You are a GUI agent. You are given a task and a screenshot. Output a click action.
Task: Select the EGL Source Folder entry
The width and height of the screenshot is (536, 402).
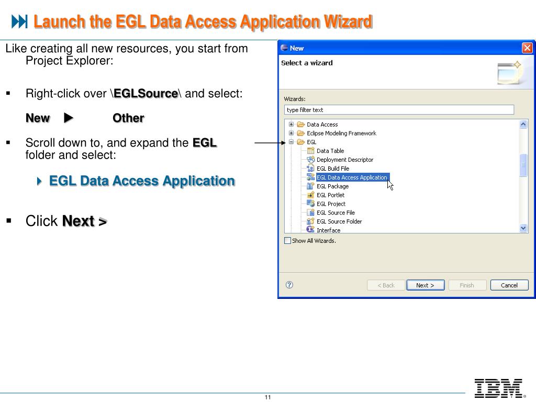[339, 221]
